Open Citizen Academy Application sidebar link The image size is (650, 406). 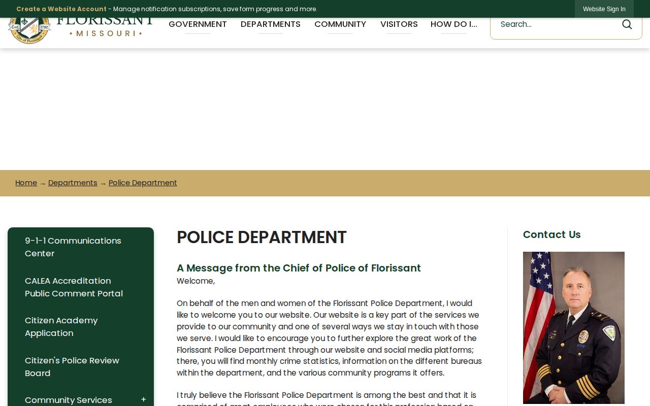tap(81, 327)
